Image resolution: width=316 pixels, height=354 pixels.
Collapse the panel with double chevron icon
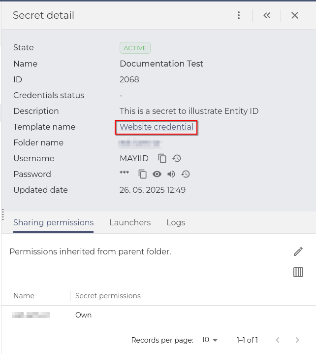pos(267,15)
